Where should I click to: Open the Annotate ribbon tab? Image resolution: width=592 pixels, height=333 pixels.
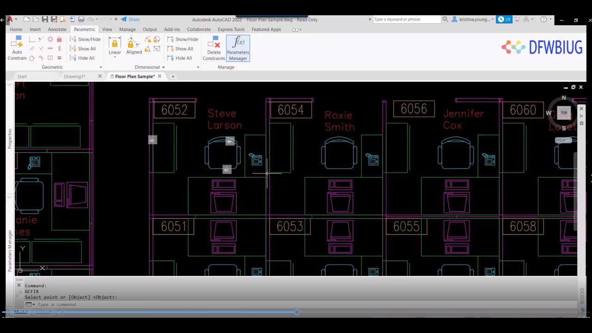coord(57,29)
